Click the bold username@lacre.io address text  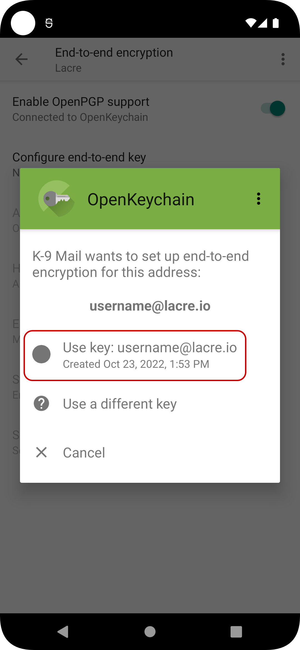point(150,306)
